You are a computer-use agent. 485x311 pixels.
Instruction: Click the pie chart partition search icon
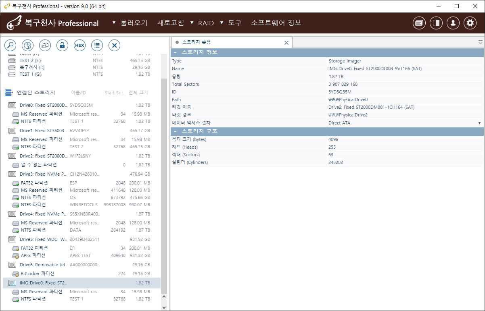pyautogui.click(x=27, y=45)
